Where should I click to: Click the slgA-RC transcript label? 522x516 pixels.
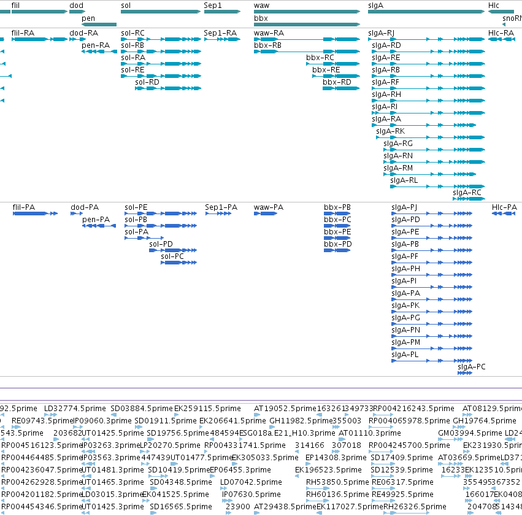pos(467,193)
